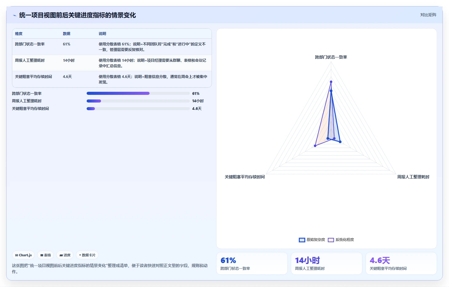Toggle 系统化程度 legend swatch in radar chart

coord(331,240)
